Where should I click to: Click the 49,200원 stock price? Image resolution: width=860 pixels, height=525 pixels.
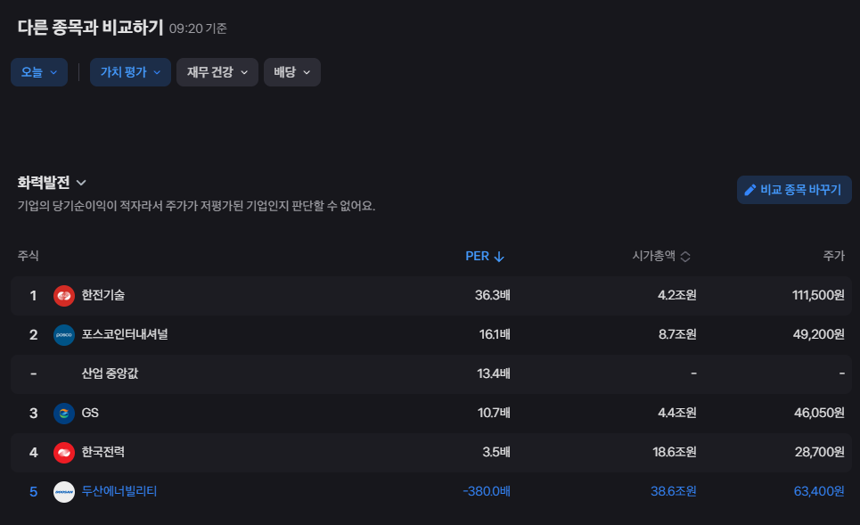[819, 334]
